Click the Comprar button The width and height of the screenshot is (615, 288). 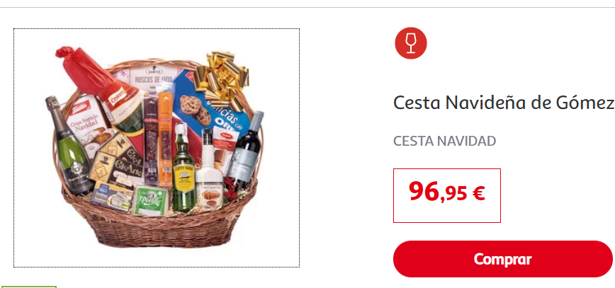pyautogui.click(x=503, y=259)
